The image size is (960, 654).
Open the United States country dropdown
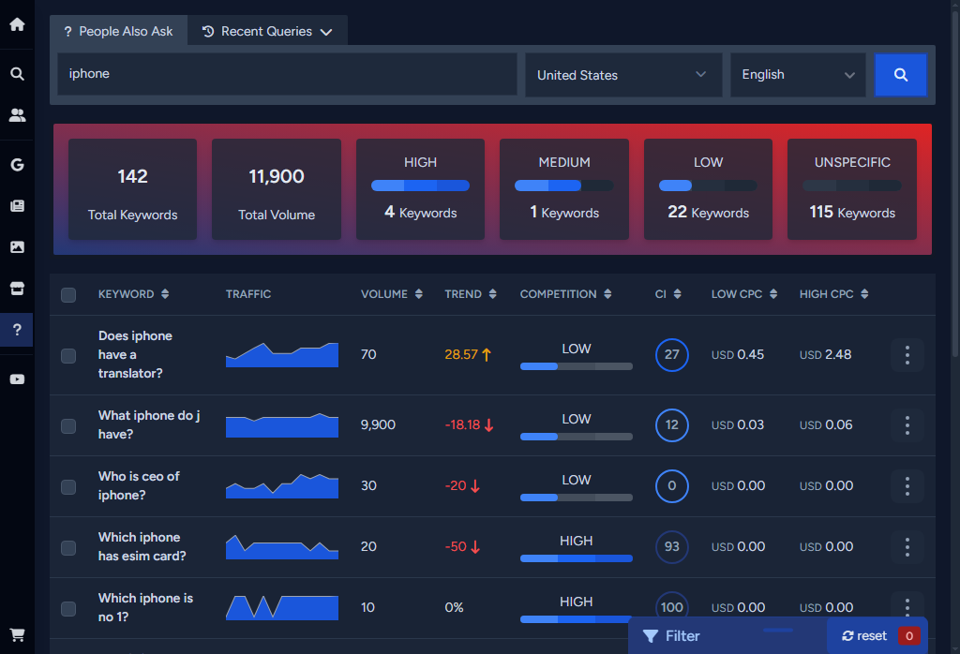tap(623, 75)
